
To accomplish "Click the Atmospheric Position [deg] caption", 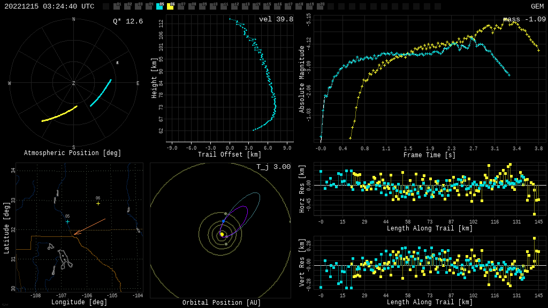I will (73, 153).
